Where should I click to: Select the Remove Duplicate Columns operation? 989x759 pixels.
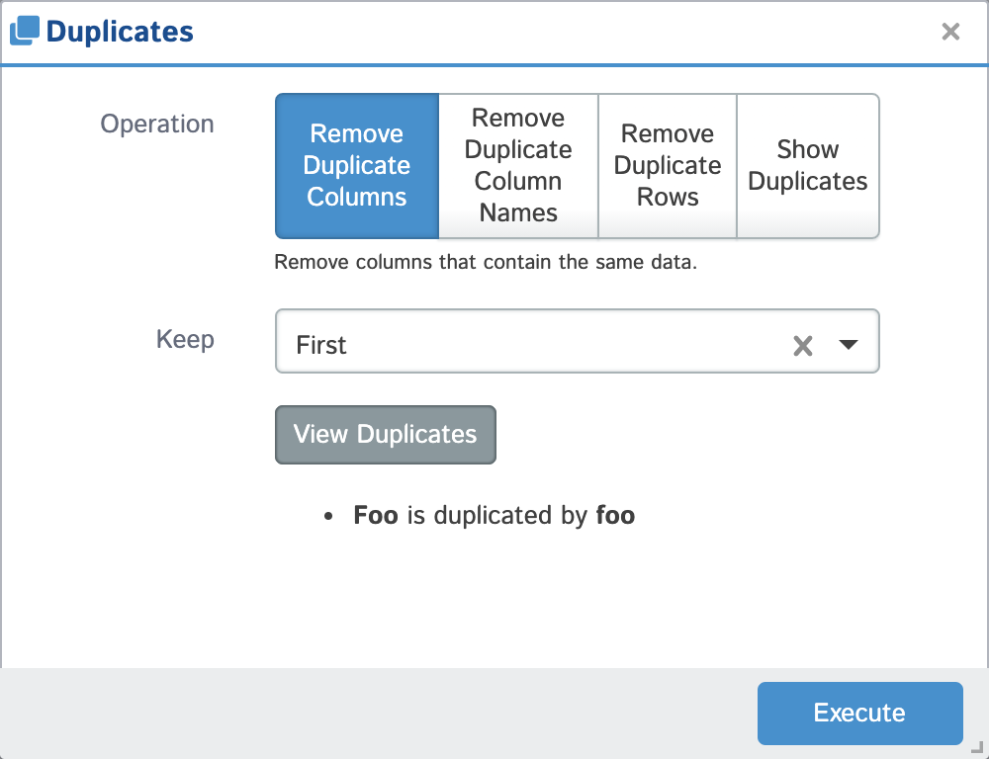coord(357,166)
